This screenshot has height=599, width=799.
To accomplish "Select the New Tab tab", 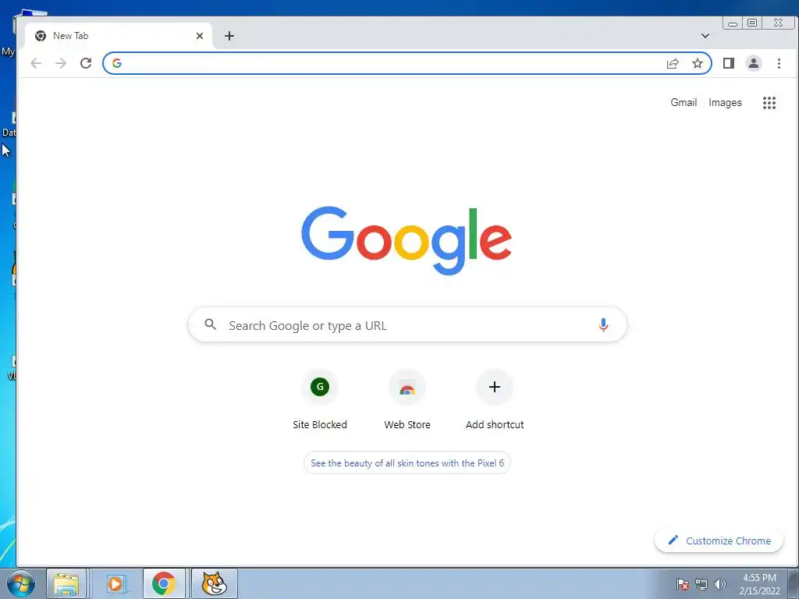I will point(119,36).
